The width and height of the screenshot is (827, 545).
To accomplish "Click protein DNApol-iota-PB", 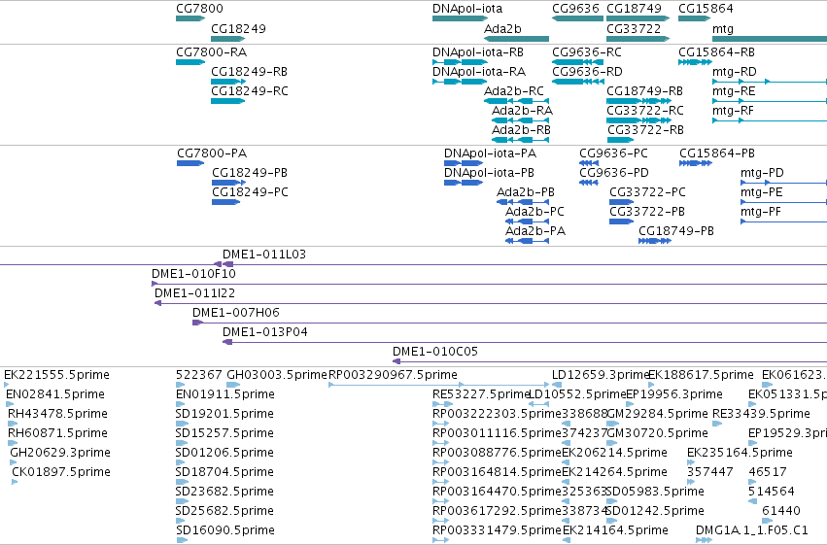I will (464, 183).
